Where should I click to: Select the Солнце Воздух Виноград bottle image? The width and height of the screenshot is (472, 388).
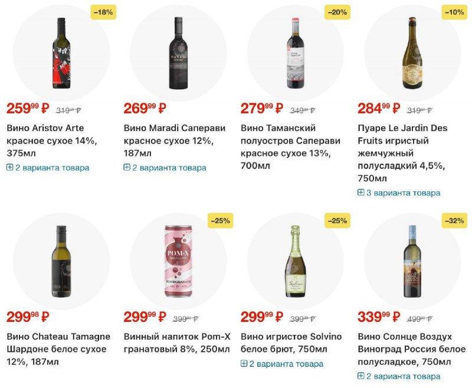(412, 261)
